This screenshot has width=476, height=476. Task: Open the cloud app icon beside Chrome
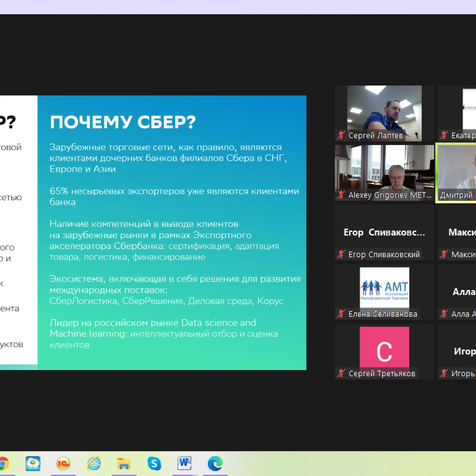click(x=33, y=464)
